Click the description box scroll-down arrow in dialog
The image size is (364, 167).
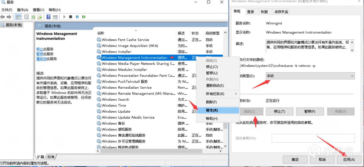(352, 50)
